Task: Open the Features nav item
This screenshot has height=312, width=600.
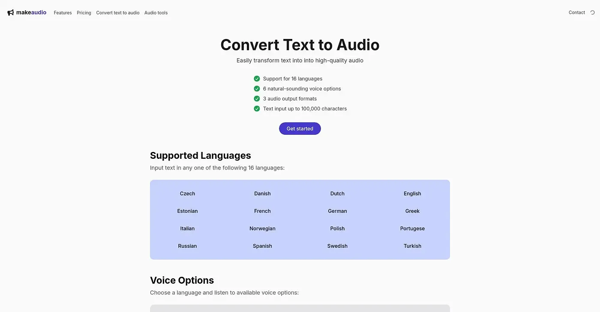Action: [x=63, y=13]
